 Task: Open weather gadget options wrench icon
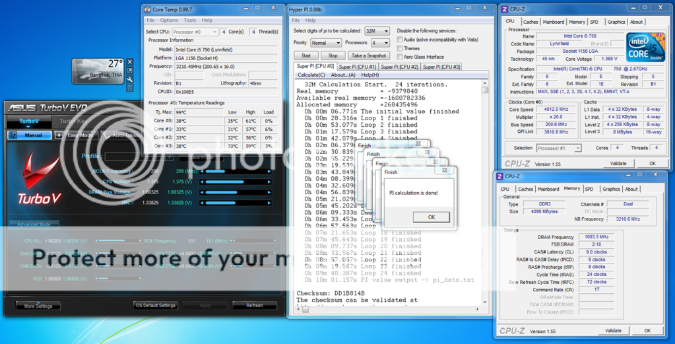coord(130,79)
